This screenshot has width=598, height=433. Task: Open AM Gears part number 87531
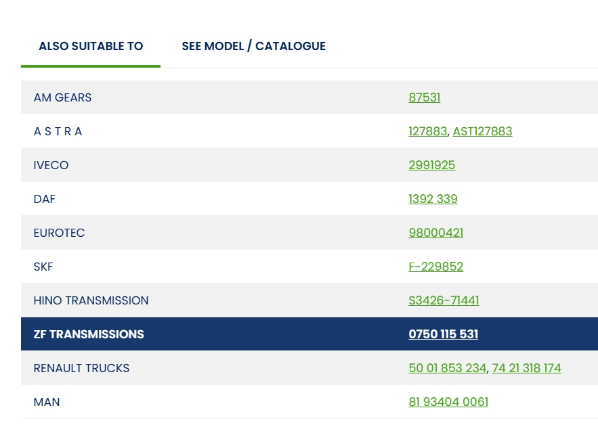[x=424, y=97]
